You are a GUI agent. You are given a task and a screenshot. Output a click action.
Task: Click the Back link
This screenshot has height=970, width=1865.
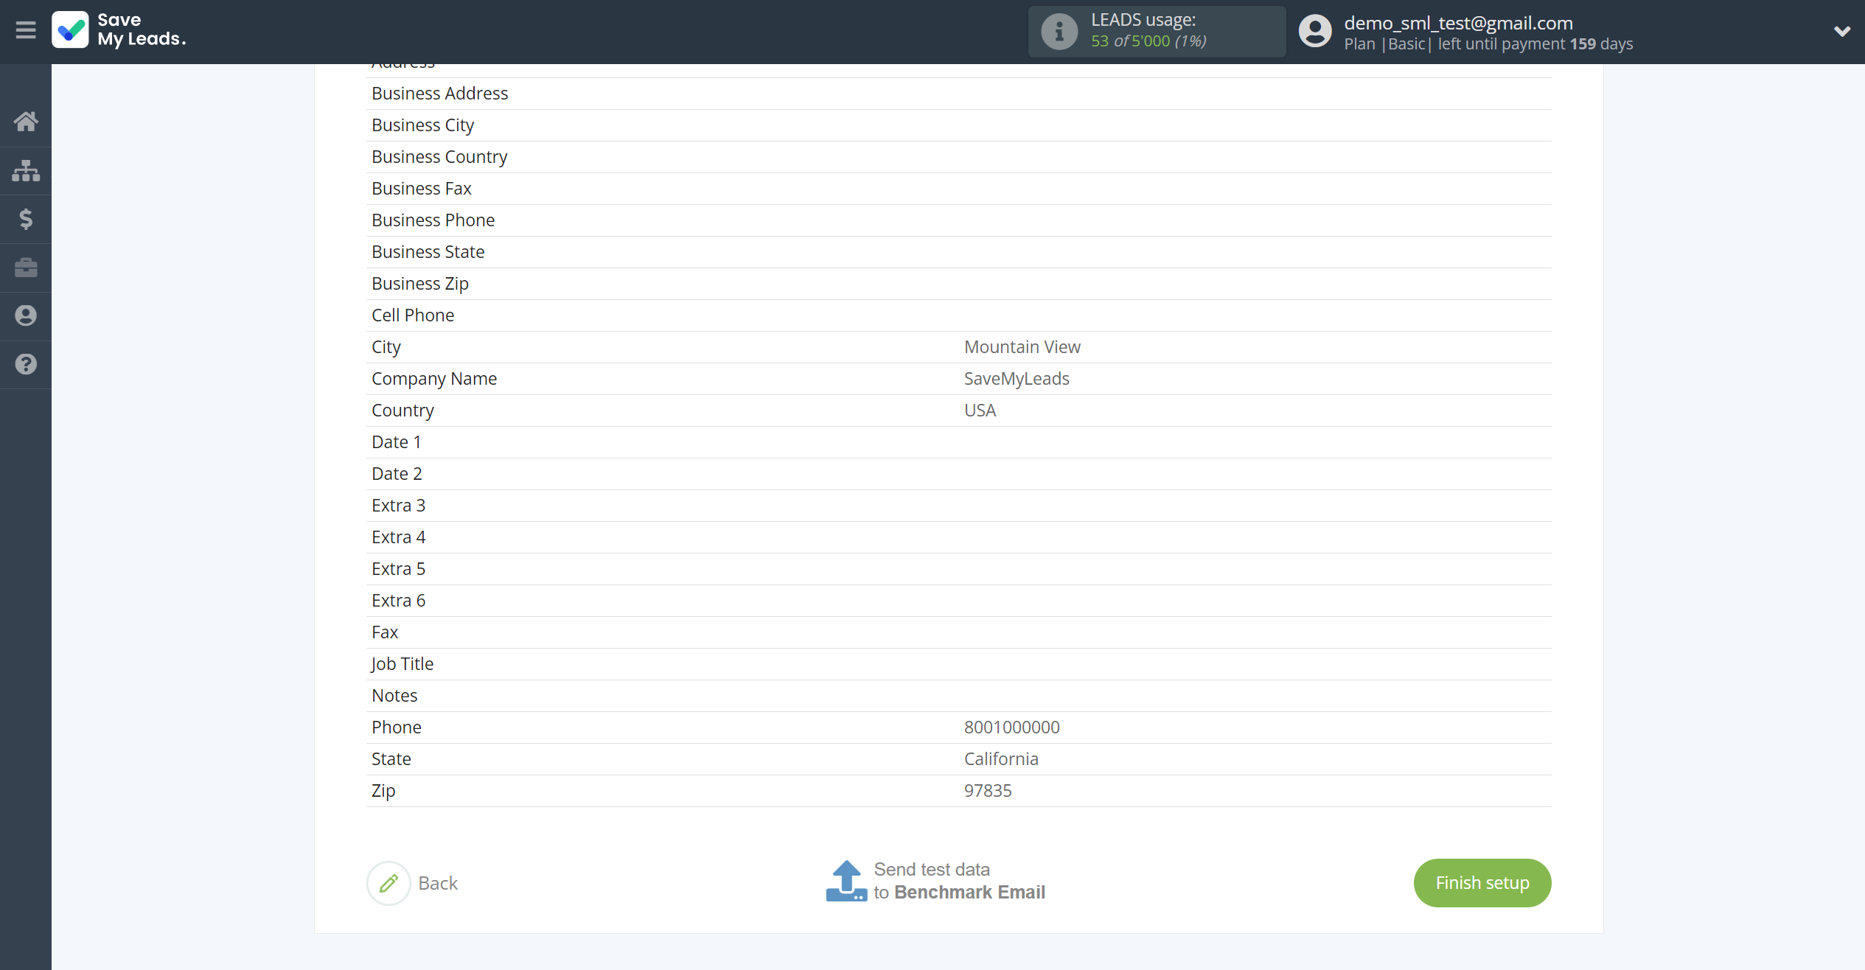coord(438,883)
